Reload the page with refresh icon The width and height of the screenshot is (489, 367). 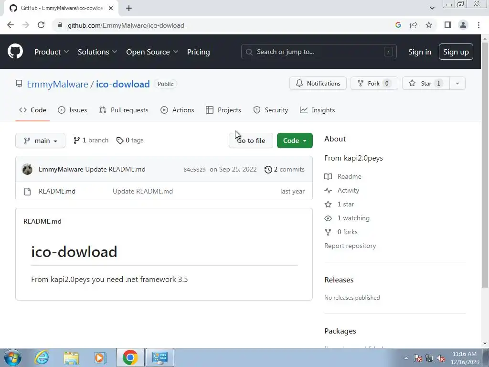(x=41, y=25)
